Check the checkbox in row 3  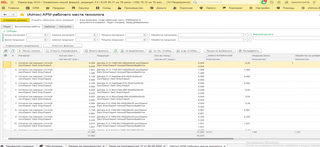pos(5,76)
